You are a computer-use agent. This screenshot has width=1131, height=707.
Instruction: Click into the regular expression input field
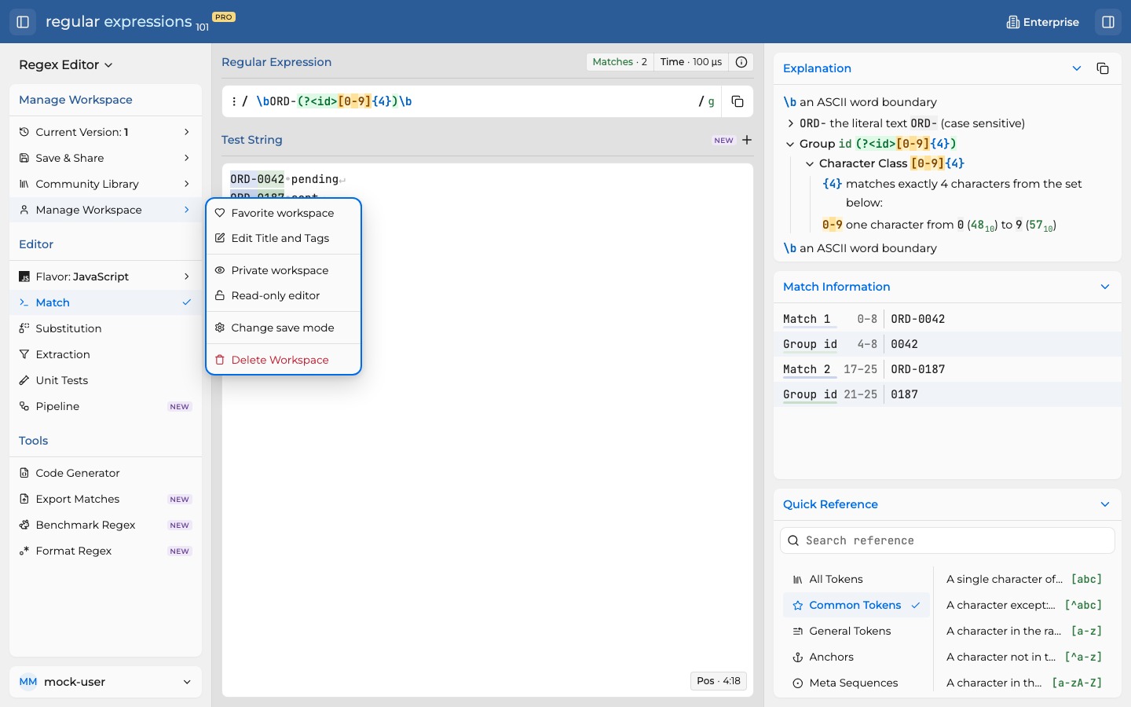475,101
